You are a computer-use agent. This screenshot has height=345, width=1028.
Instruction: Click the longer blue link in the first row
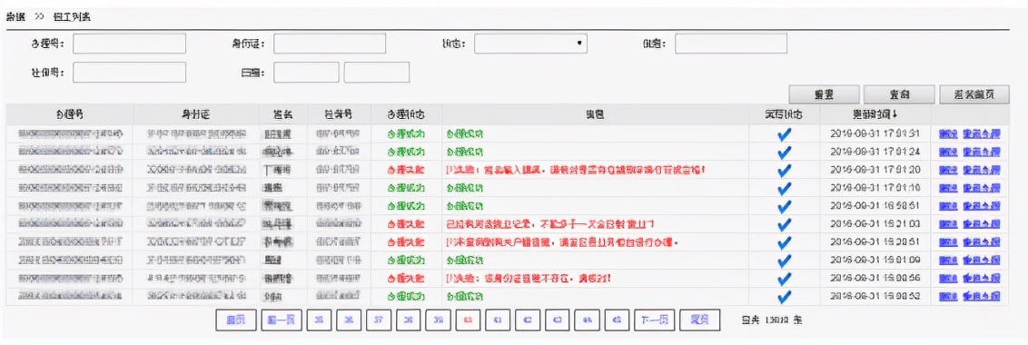pyautogui.click(x=982, y=134)
